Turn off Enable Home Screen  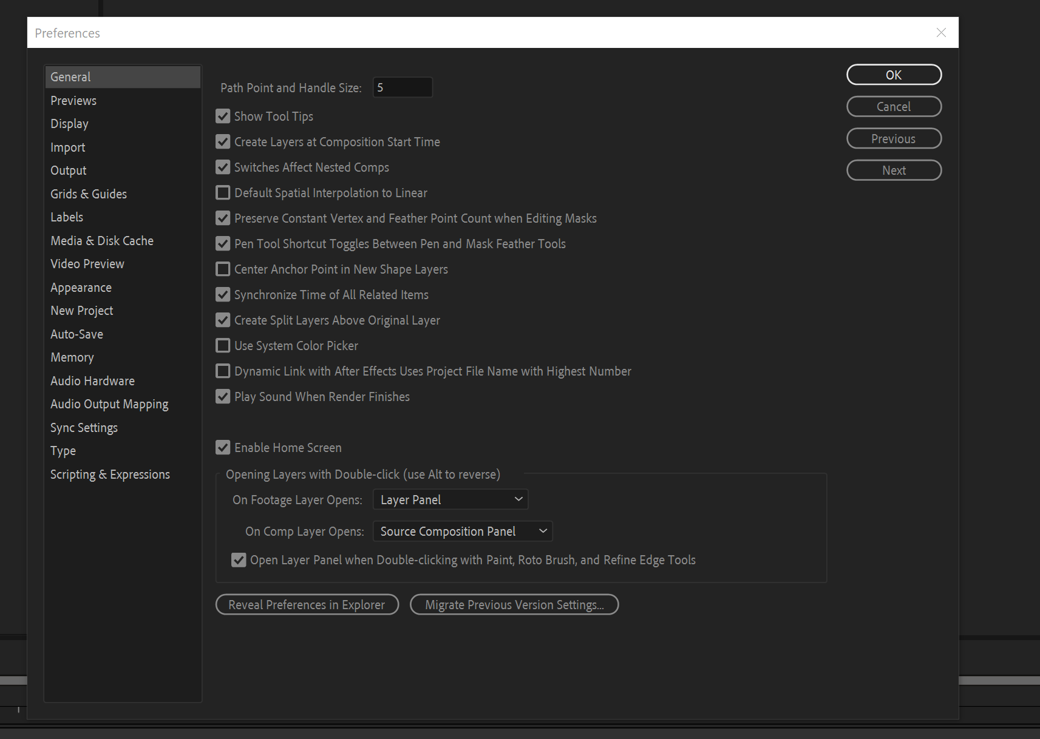223,447
